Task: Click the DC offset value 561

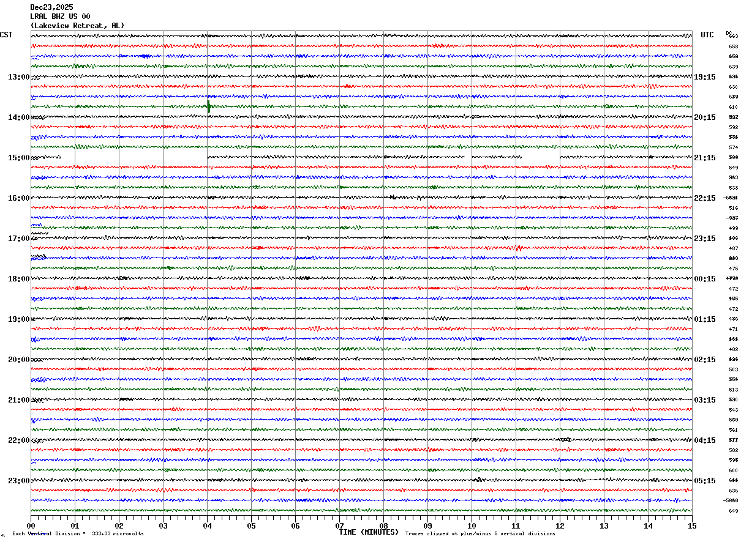Action: point(733,430)
